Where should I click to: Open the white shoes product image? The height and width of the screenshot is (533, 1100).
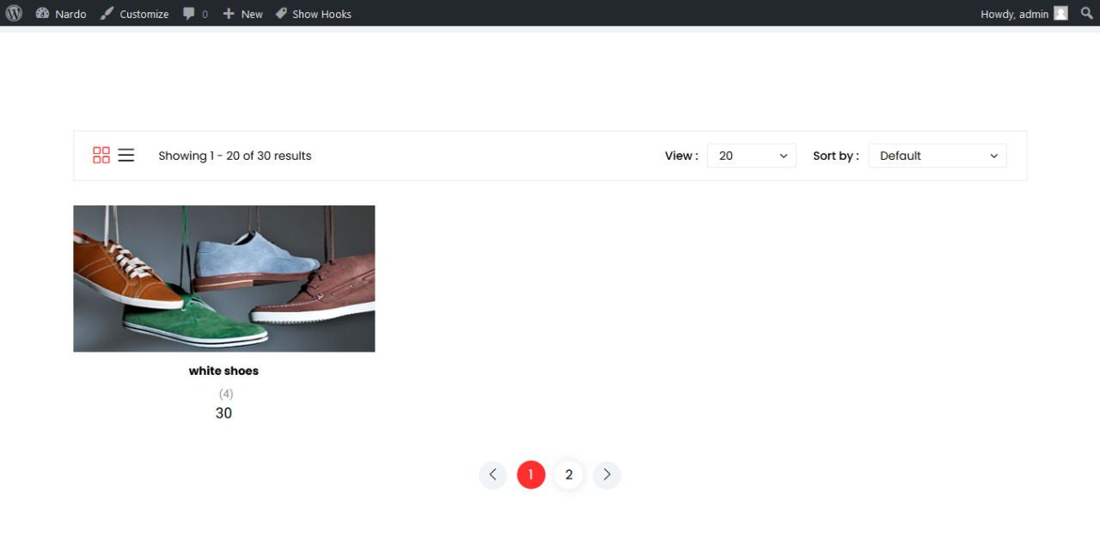[224, 279]
